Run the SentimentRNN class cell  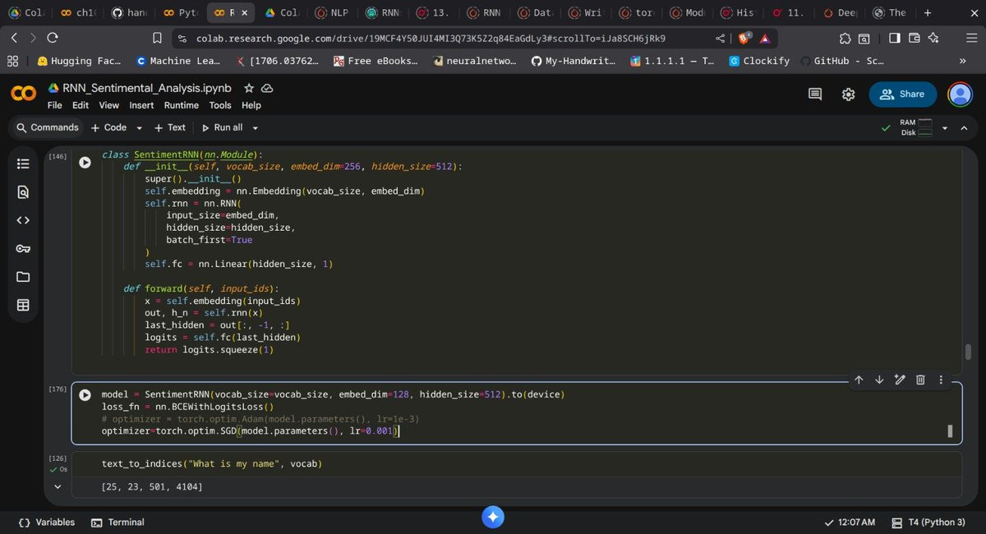coord(85,163)
